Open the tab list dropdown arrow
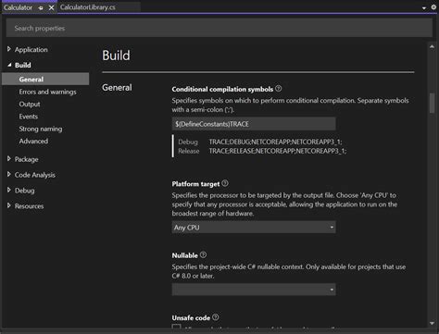Image resolution: width=439 pixels, height=334 pixels. pyautogui.click(x=424, y=8)
